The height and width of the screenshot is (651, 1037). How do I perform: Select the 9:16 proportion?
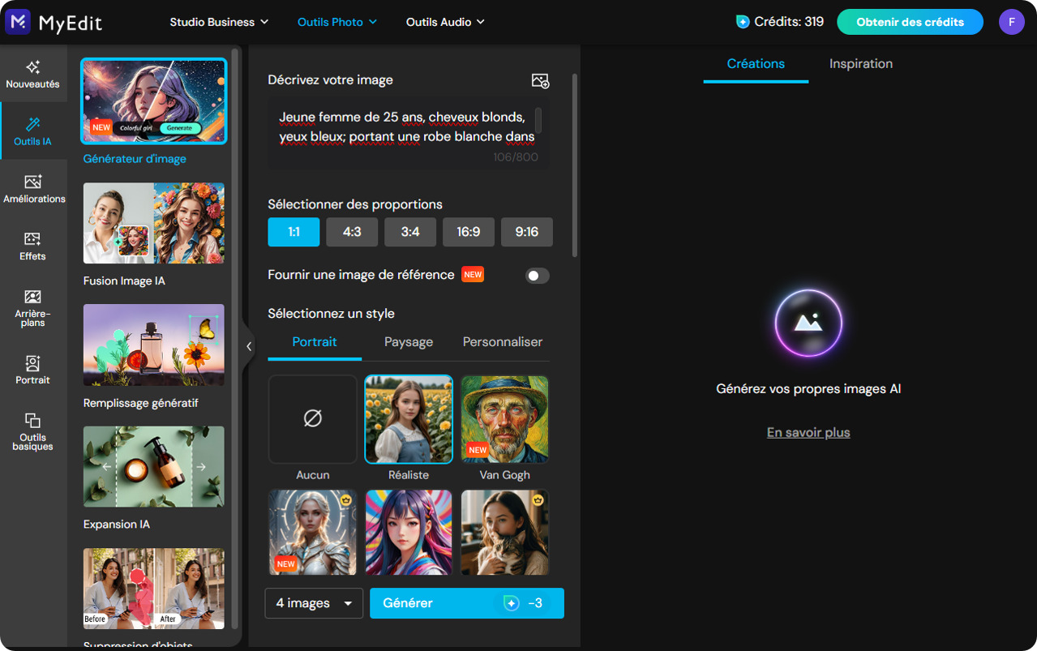click(x=527, y=232)
